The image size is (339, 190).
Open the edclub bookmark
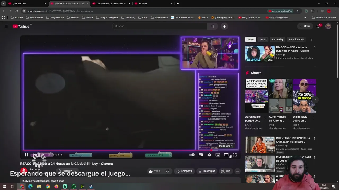click(203, 18)
